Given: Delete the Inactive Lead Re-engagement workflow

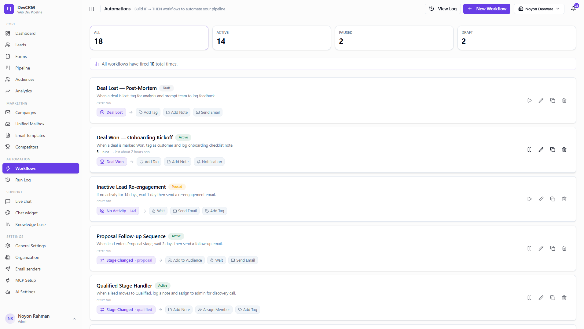Looking at the screenshot, I should pyautogui.click(x=564, y=199).
